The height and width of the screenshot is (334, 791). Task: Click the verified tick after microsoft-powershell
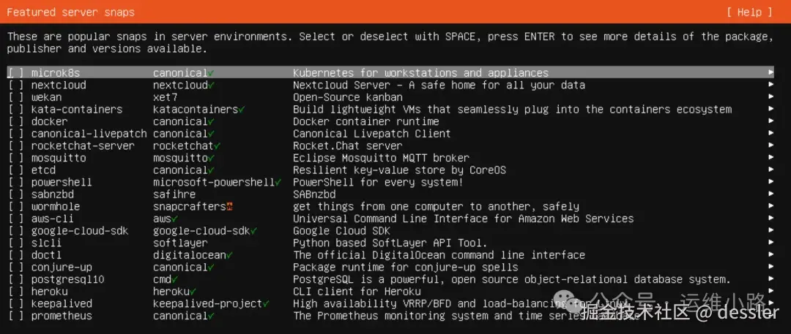[278, 182]
